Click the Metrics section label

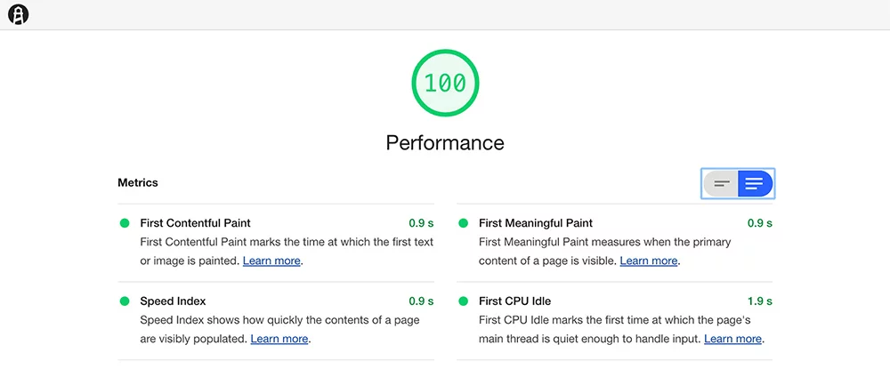point(138,183)
